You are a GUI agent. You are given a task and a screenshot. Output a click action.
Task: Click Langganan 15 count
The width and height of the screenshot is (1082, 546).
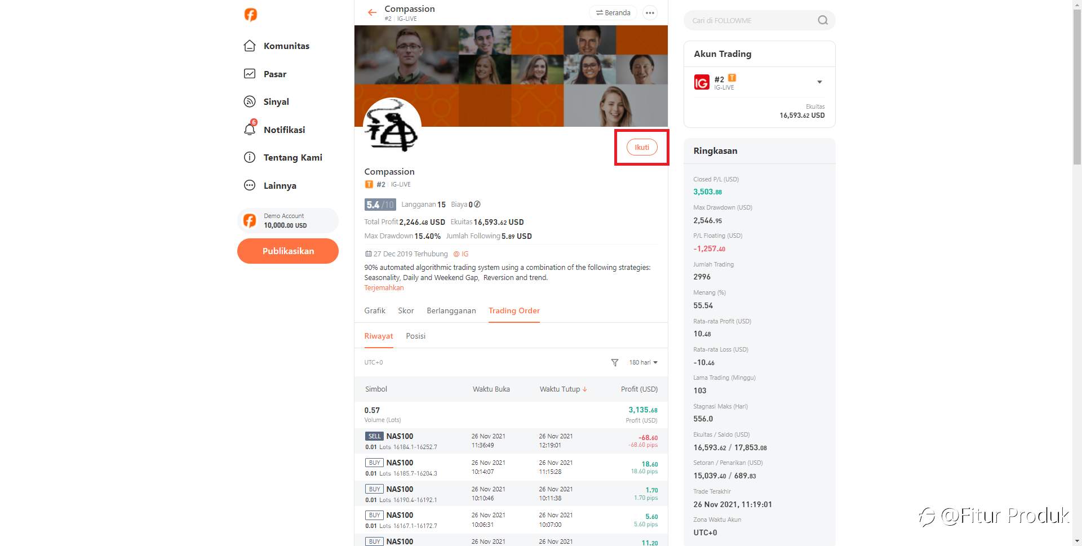423,205
